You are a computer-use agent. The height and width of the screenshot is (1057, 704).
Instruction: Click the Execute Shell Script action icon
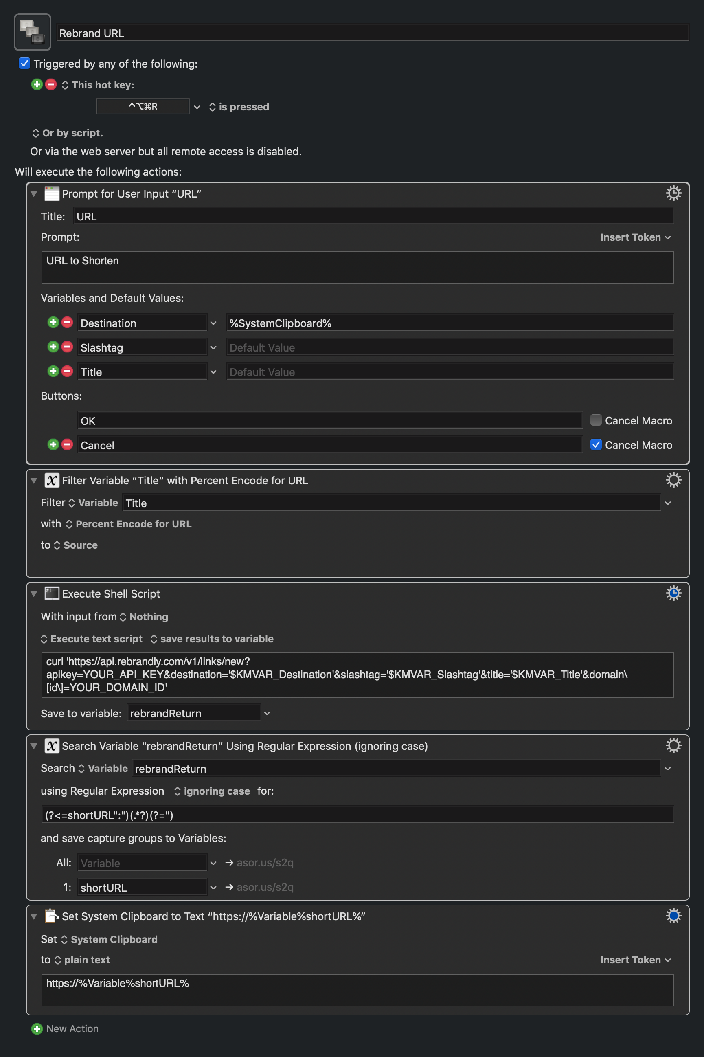point(52,593)
